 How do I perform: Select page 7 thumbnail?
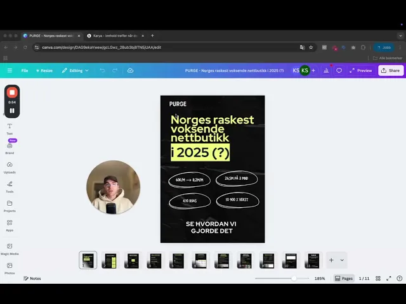coord(223,260)
